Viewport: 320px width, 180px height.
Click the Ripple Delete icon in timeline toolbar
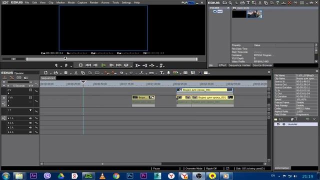114,73
